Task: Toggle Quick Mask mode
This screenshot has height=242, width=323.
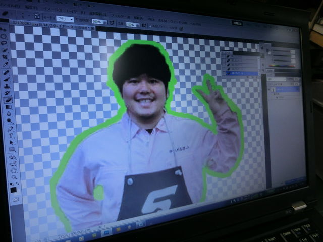Action: (x=16, y=199)
